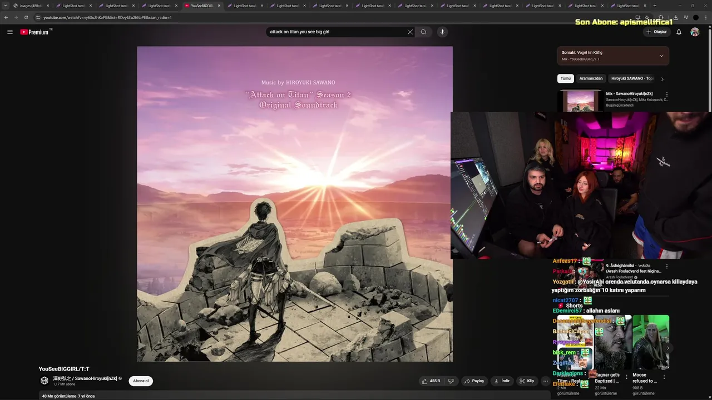Close the YouSeeBIGGIRL browser tab
This screenshot has height=400, width=712.
(219, 6)
